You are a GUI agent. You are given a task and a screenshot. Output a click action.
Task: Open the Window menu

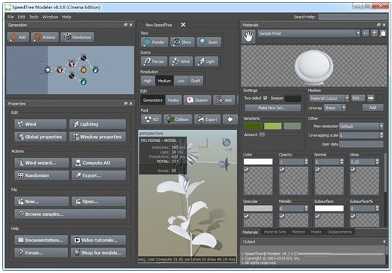click(x=50, y=17)
